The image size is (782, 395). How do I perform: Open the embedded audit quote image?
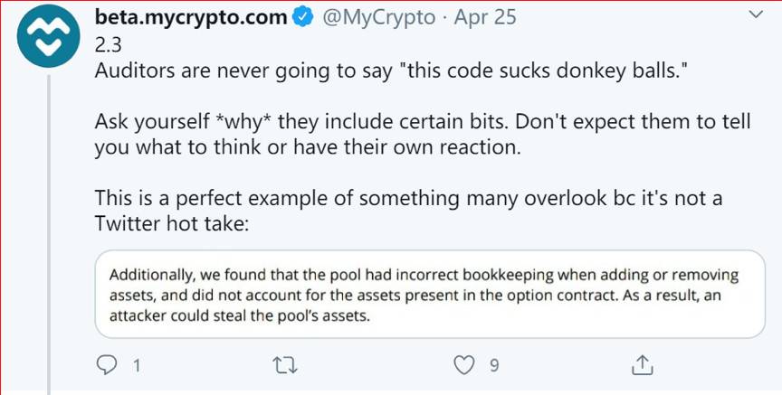[430, 295]
